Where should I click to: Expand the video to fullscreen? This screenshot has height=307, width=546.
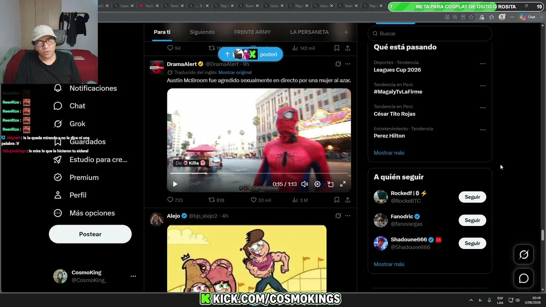(343, 184)
